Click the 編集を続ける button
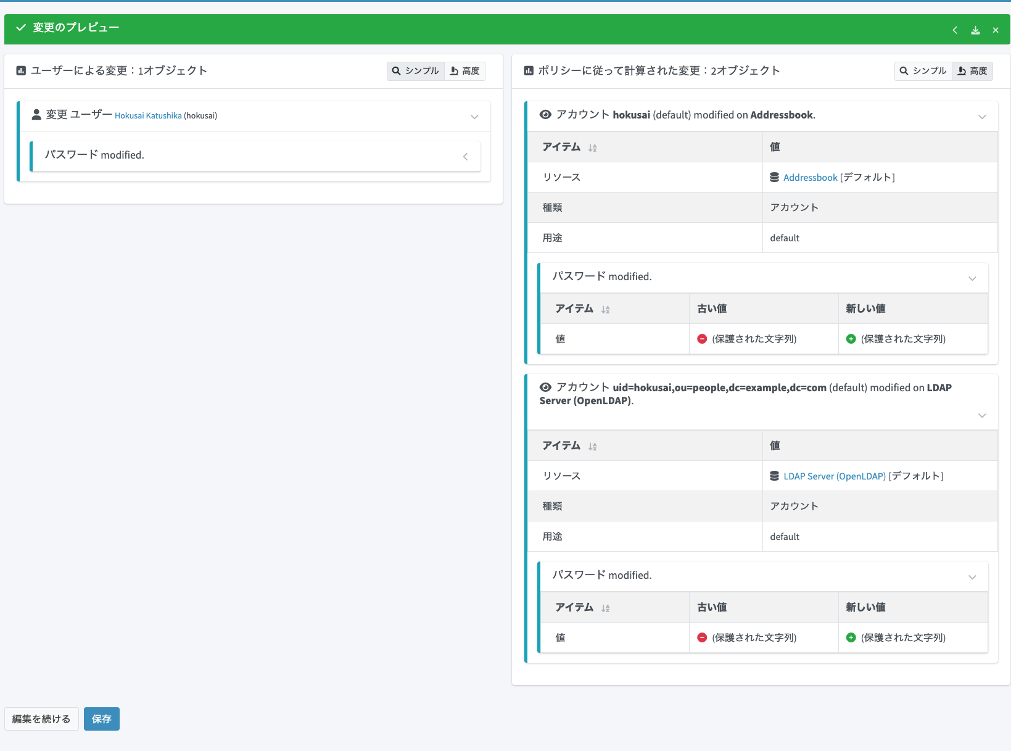 click(x=41, y=719)
